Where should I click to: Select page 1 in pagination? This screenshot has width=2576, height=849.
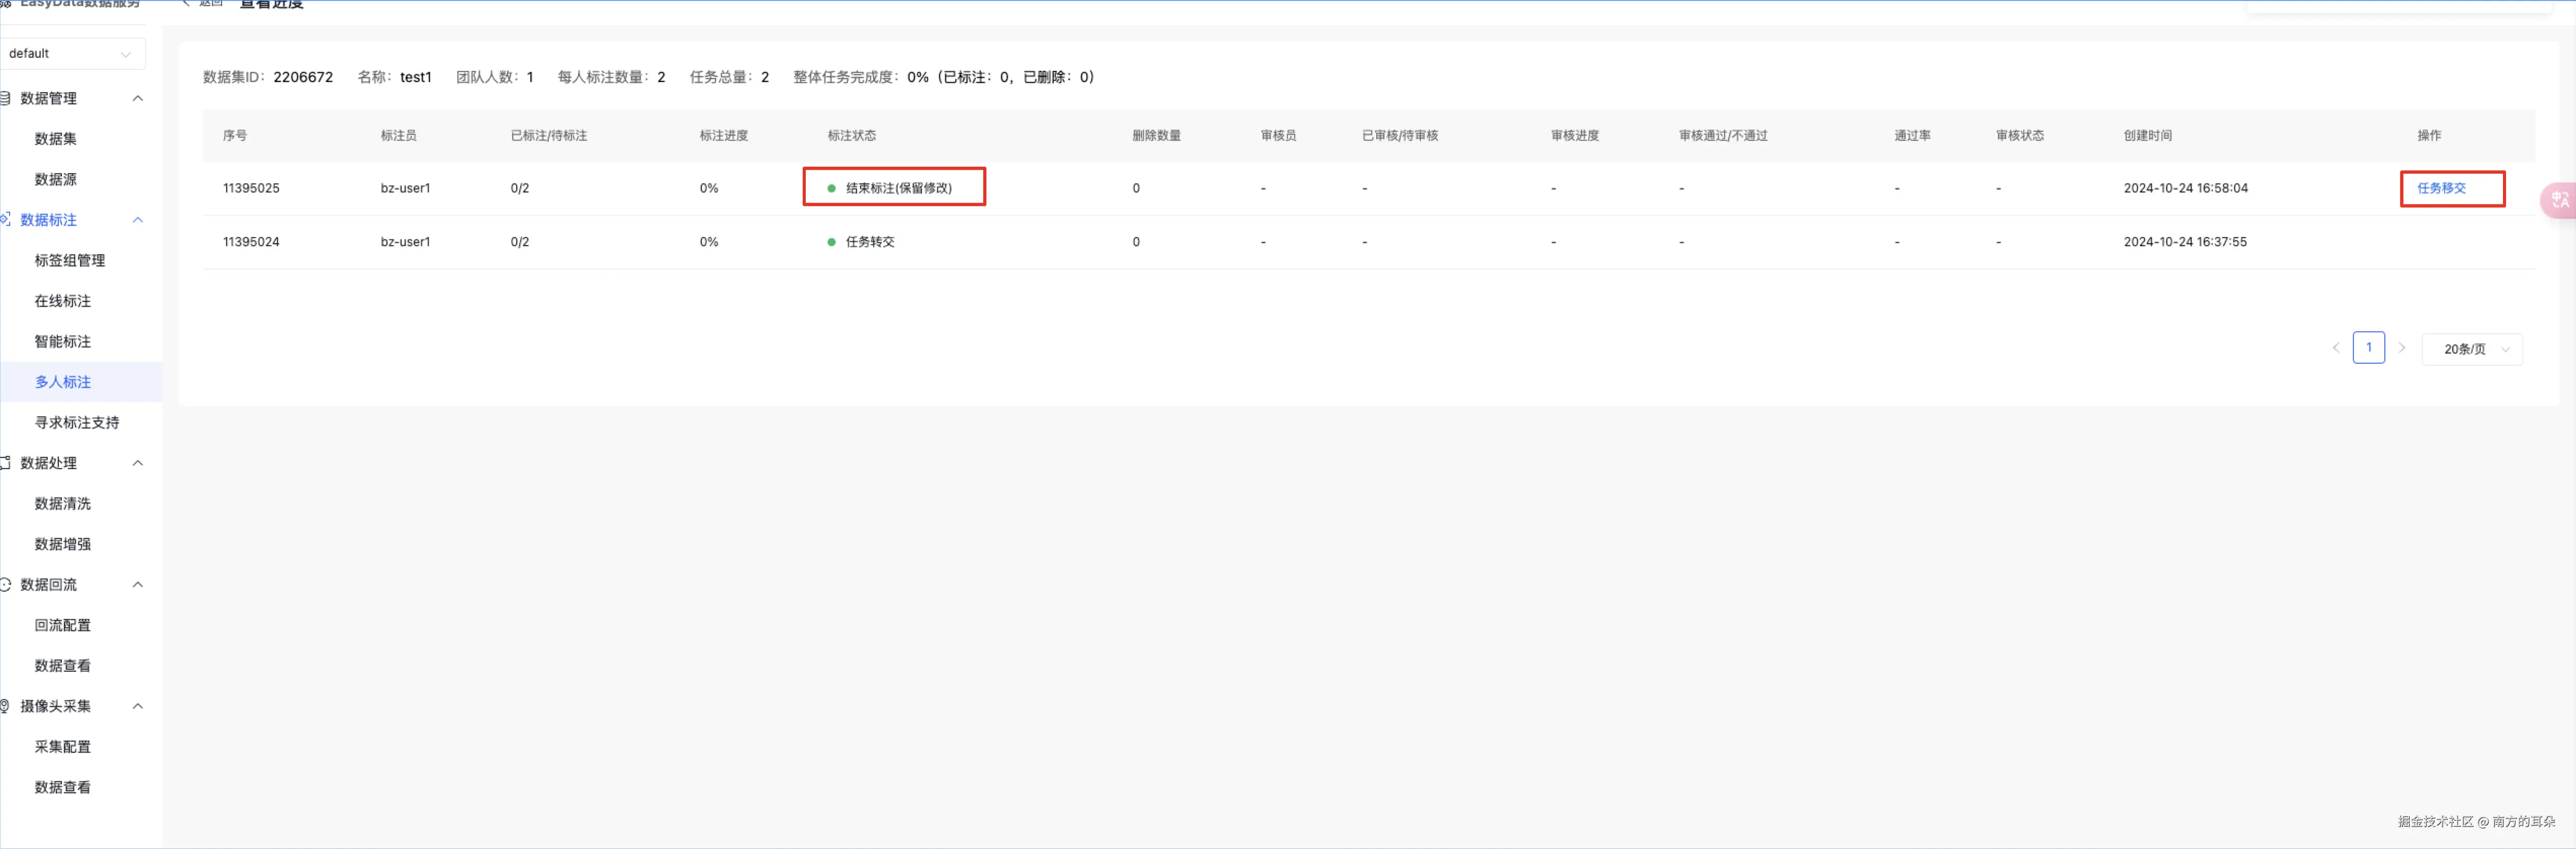[2368, 348]
